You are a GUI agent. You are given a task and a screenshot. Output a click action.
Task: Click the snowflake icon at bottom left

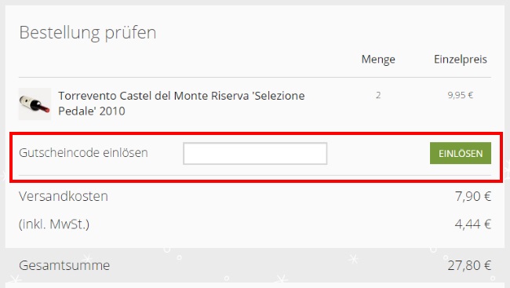[x=14, y=279]
